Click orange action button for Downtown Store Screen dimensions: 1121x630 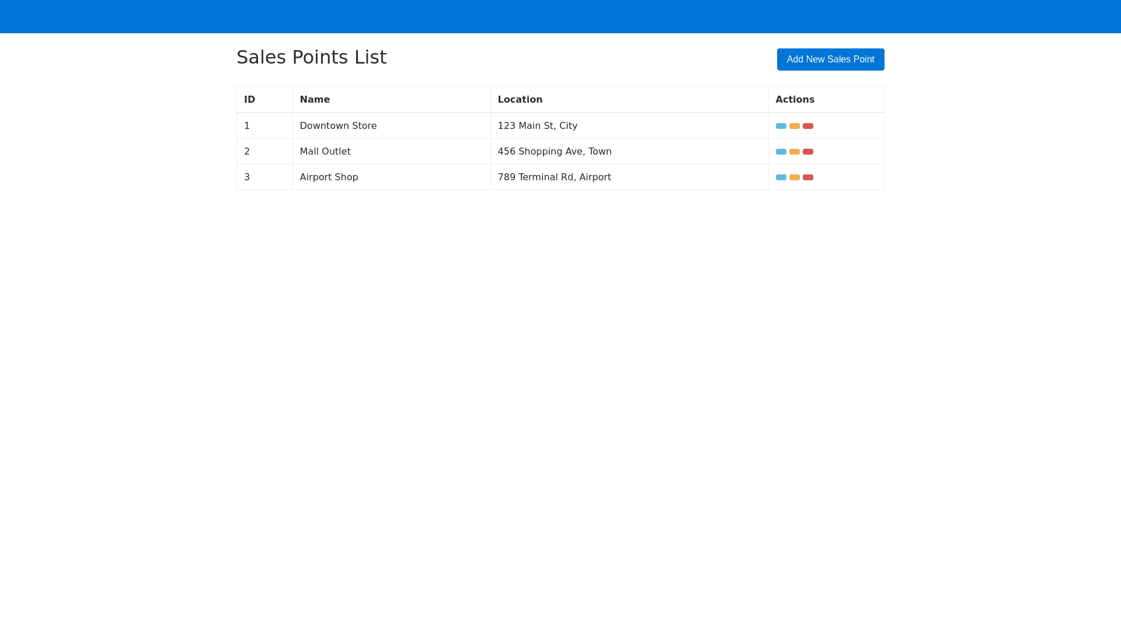pos(794,126)
